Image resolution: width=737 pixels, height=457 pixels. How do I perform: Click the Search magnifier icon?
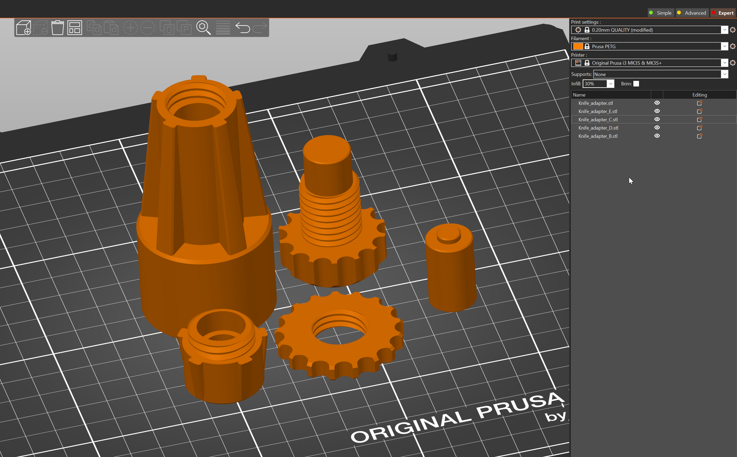203,28
